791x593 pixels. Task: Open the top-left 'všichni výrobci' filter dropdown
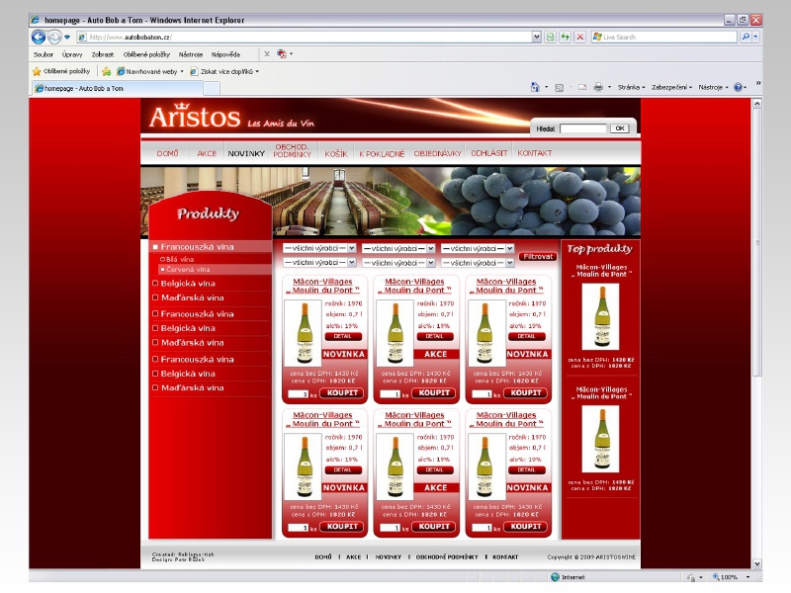(319, 248)
